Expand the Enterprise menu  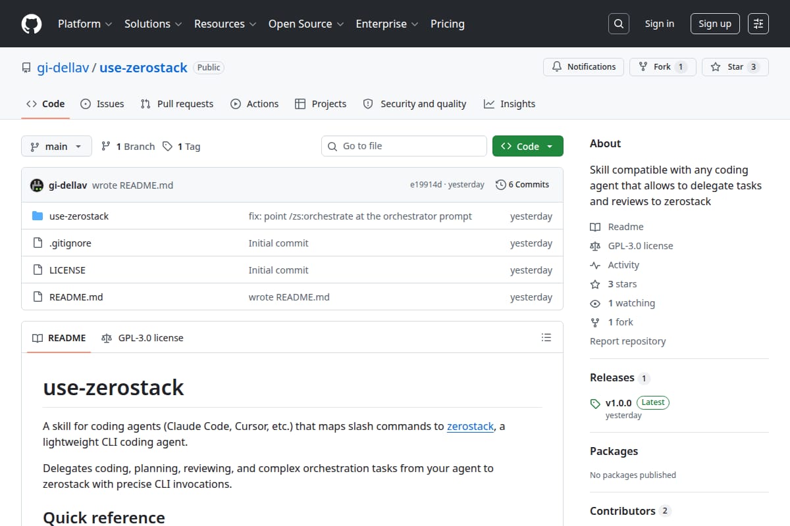(387, 24)
